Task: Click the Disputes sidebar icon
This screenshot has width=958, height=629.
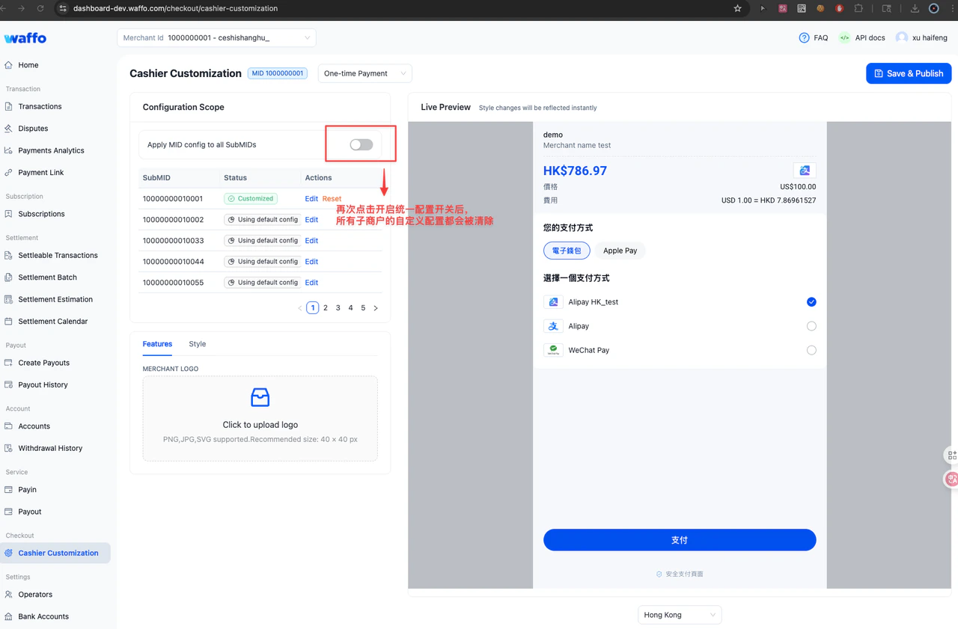Action: point(8,129)
